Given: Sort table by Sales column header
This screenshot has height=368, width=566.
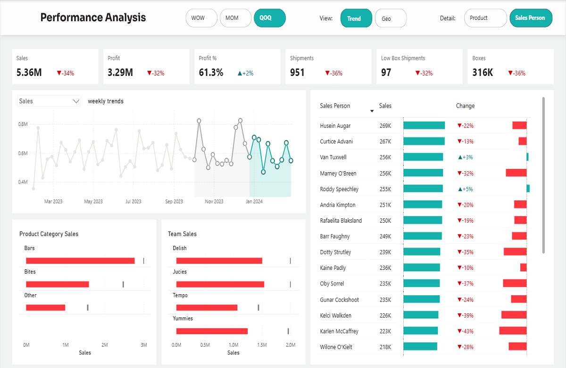Looking at the screenshot, I should pos(385,106).
